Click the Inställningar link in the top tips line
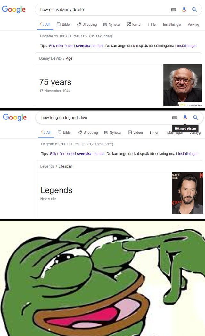This screenshot has height=336, width=205. click(187, 45)
